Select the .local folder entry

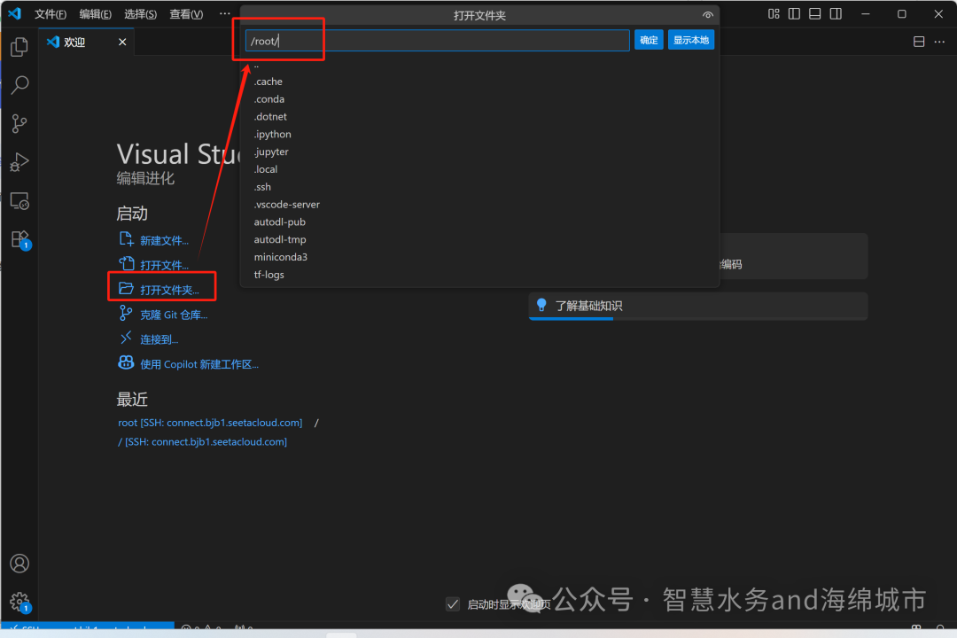(479, 169)
